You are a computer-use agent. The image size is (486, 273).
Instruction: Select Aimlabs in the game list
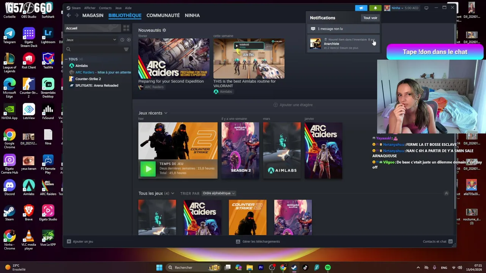click(x=82, y=66)
